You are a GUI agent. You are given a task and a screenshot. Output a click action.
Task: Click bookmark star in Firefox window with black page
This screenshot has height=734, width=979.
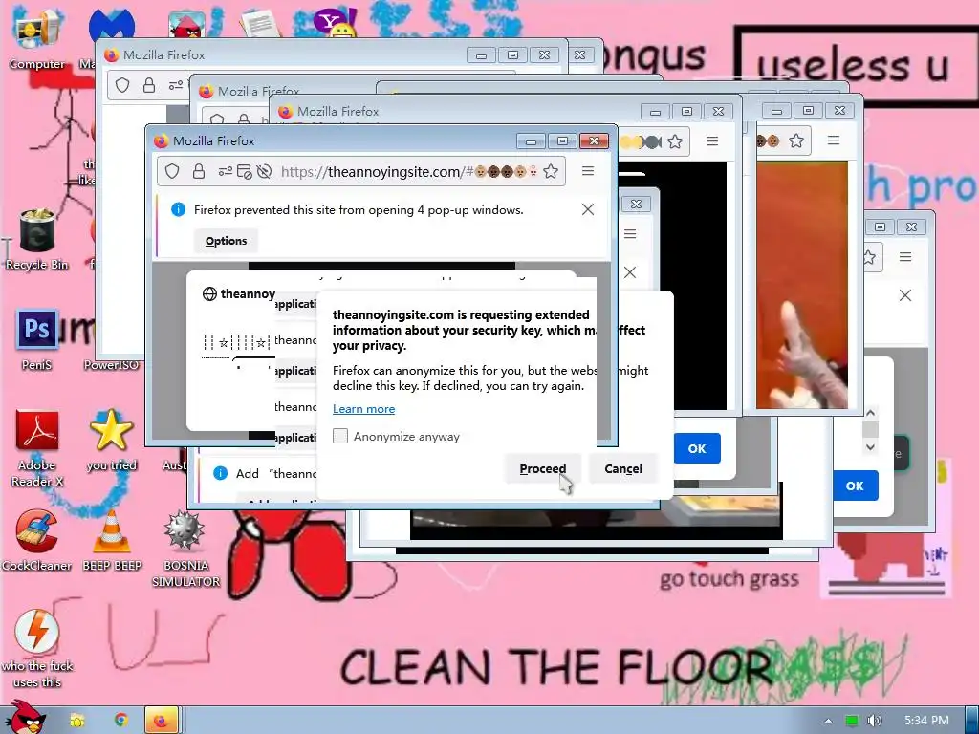point(674,141)
